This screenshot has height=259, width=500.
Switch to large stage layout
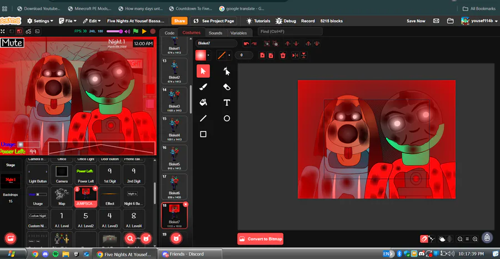19,31
